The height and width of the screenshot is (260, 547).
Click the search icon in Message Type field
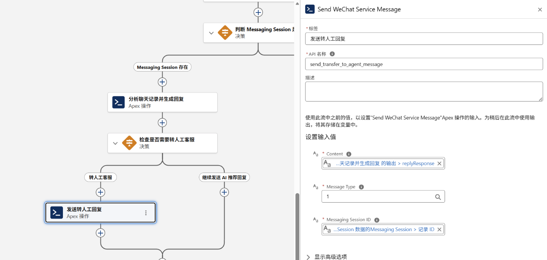coord(438,197)
